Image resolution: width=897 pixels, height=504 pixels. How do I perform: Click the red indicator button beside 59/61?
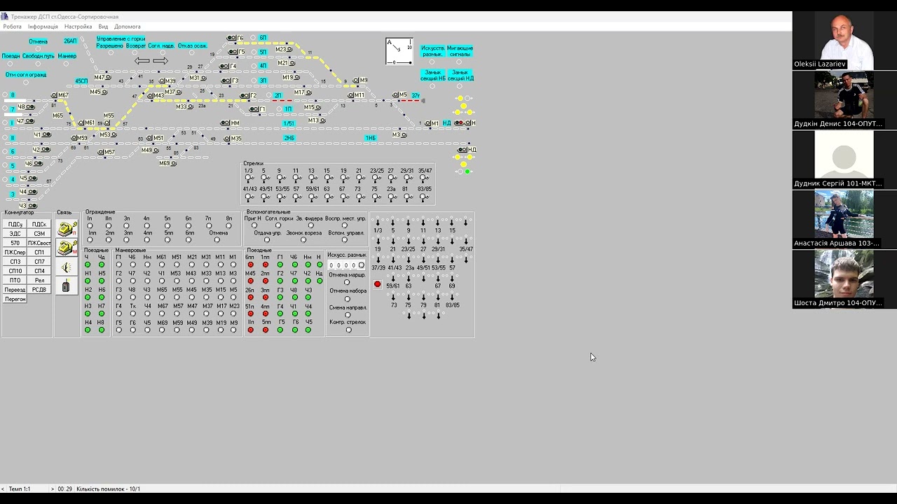pos(378,284)
